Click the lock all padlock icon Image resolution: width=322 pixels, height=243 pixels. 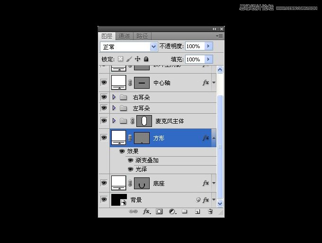click(x=146, y=59)
